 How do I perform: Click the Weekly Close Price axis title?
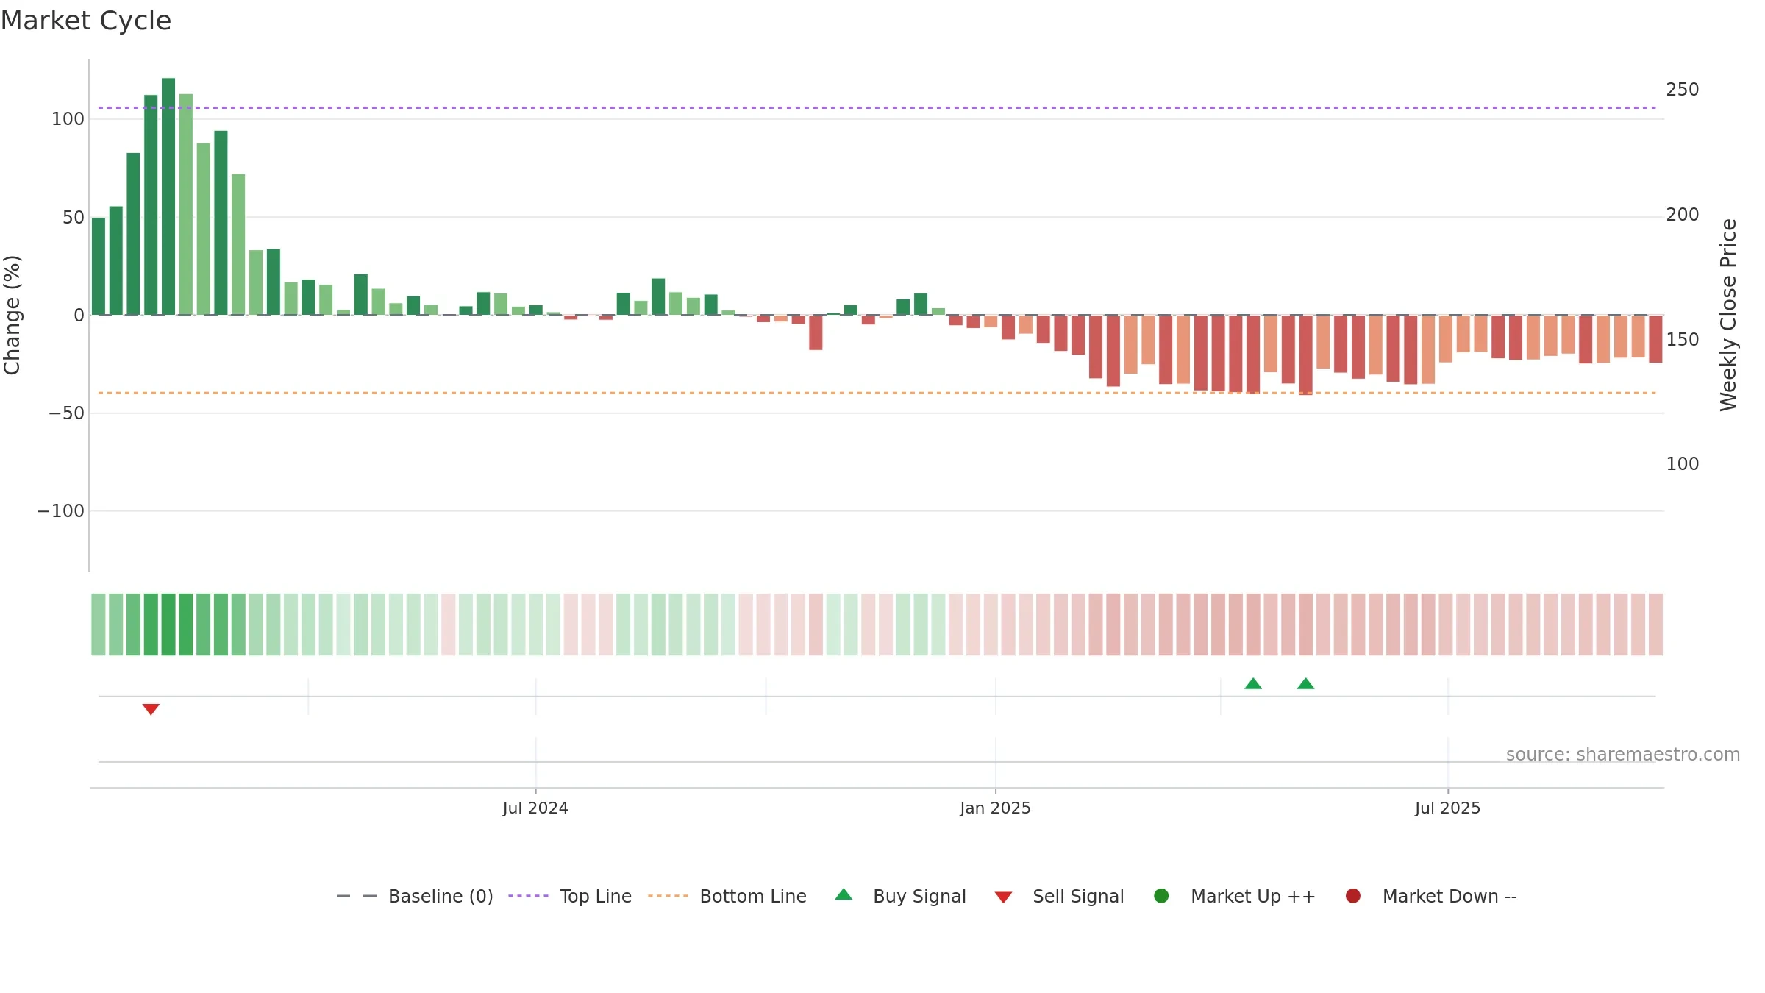(x=1728, y=315)
